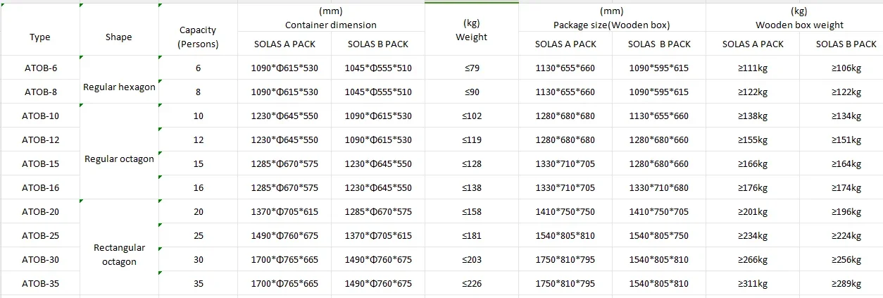
Task: Select the ATOB-35 type cell
Action: point(40,284)
